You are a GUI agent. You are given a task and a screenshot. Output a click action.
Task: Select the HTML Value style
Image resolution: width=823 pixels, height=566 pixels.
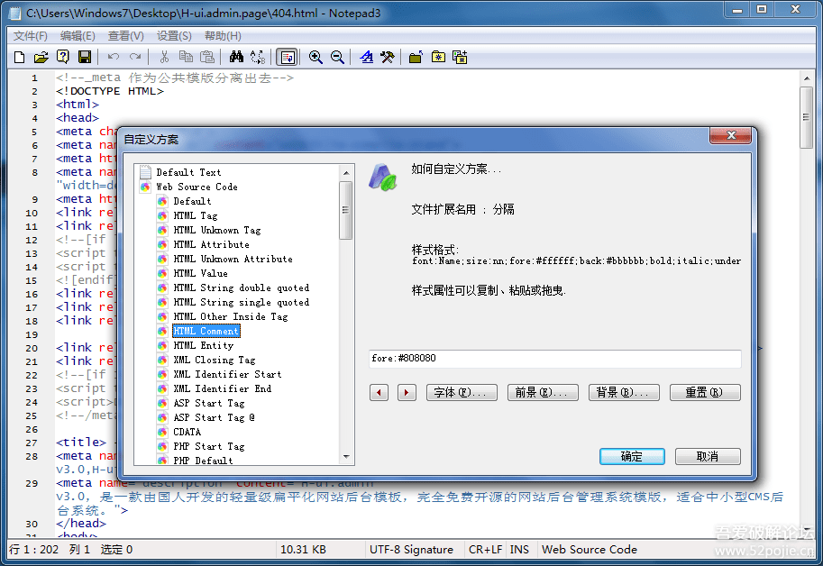[200, 273]
